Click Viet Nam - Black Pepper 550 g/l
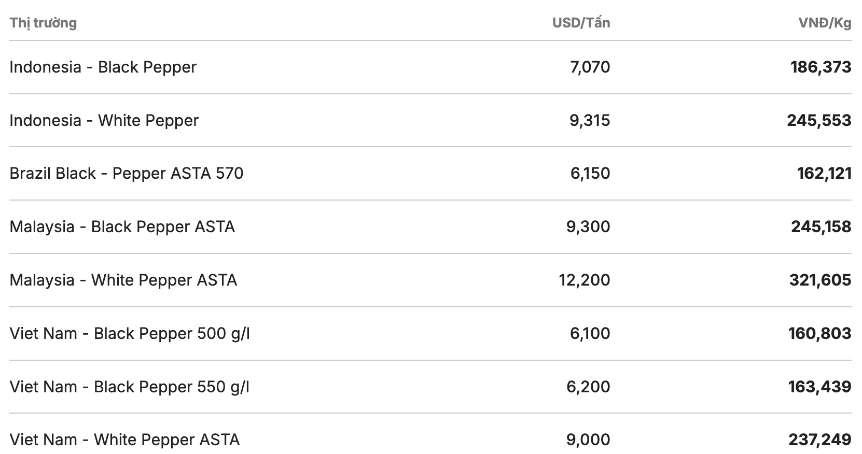 [x=129, y=387]
